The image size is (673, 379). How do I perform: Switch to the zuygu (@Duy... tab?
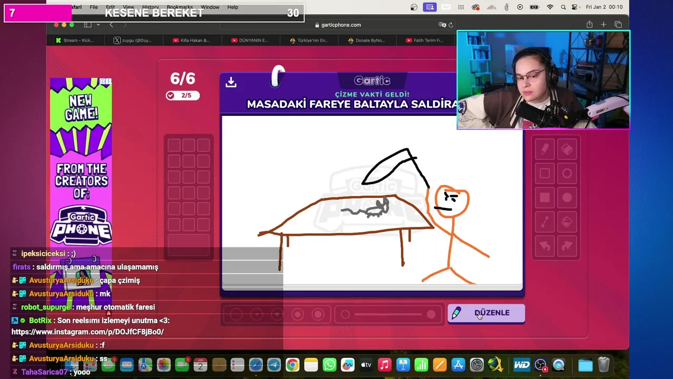coord(132,40)
